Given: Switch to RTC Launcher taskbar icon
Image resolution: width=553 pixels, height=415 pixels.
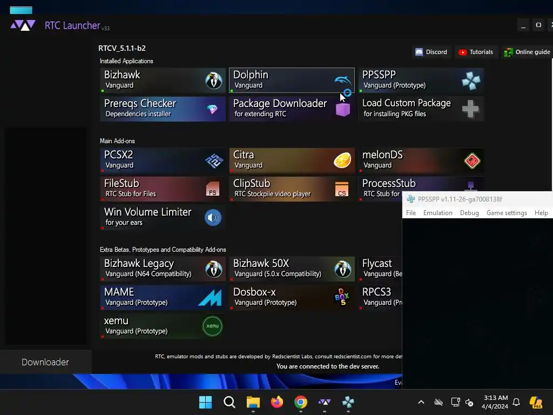Looking at the screenshot, I should [324, 402].
